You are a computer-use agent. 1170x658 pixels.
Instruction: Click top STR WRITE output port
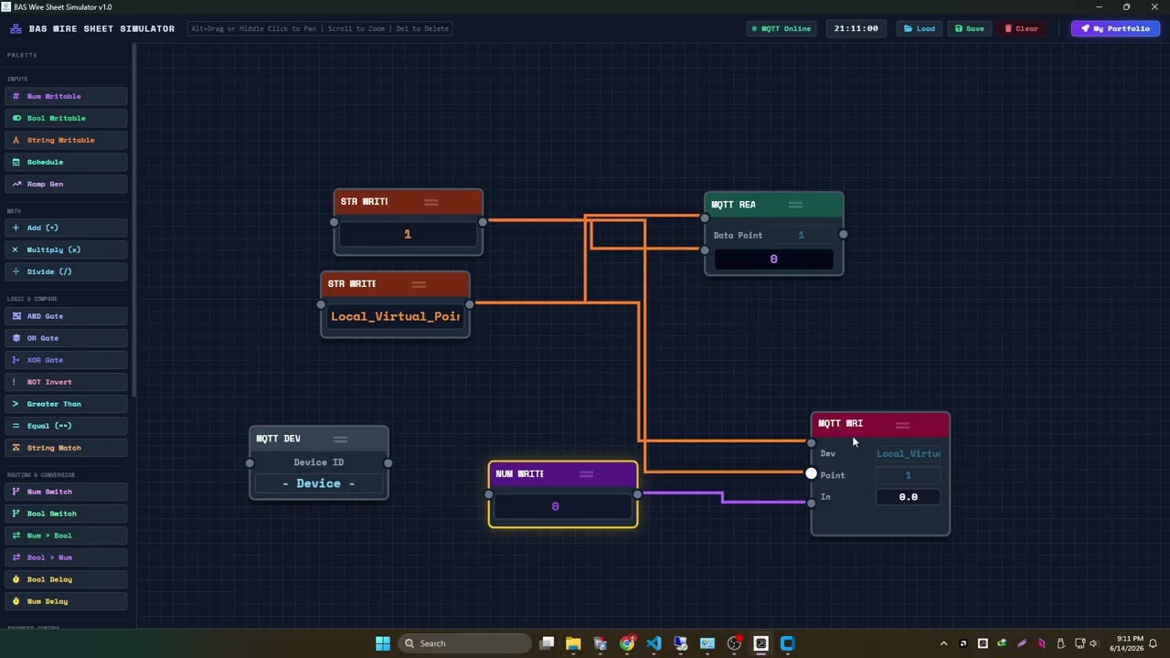(x=483, y=222)
